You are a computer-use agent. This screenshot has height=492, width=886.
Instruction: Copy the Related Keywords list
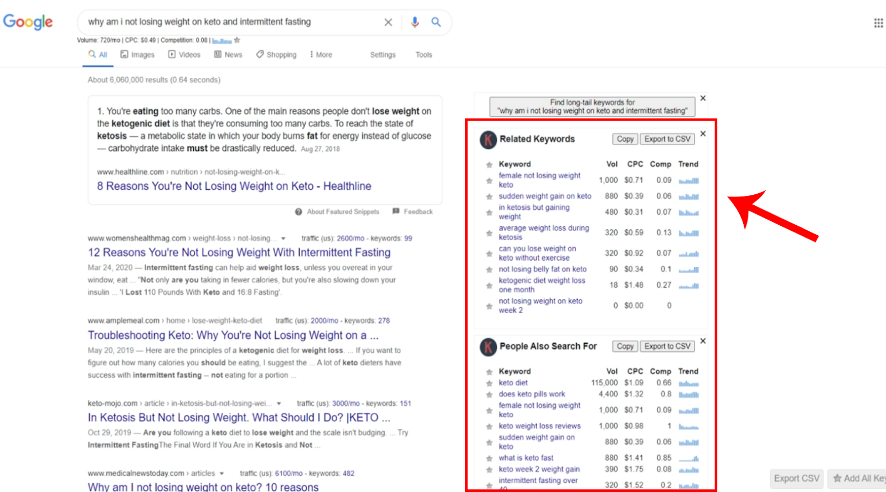click(x=625, y=139)
